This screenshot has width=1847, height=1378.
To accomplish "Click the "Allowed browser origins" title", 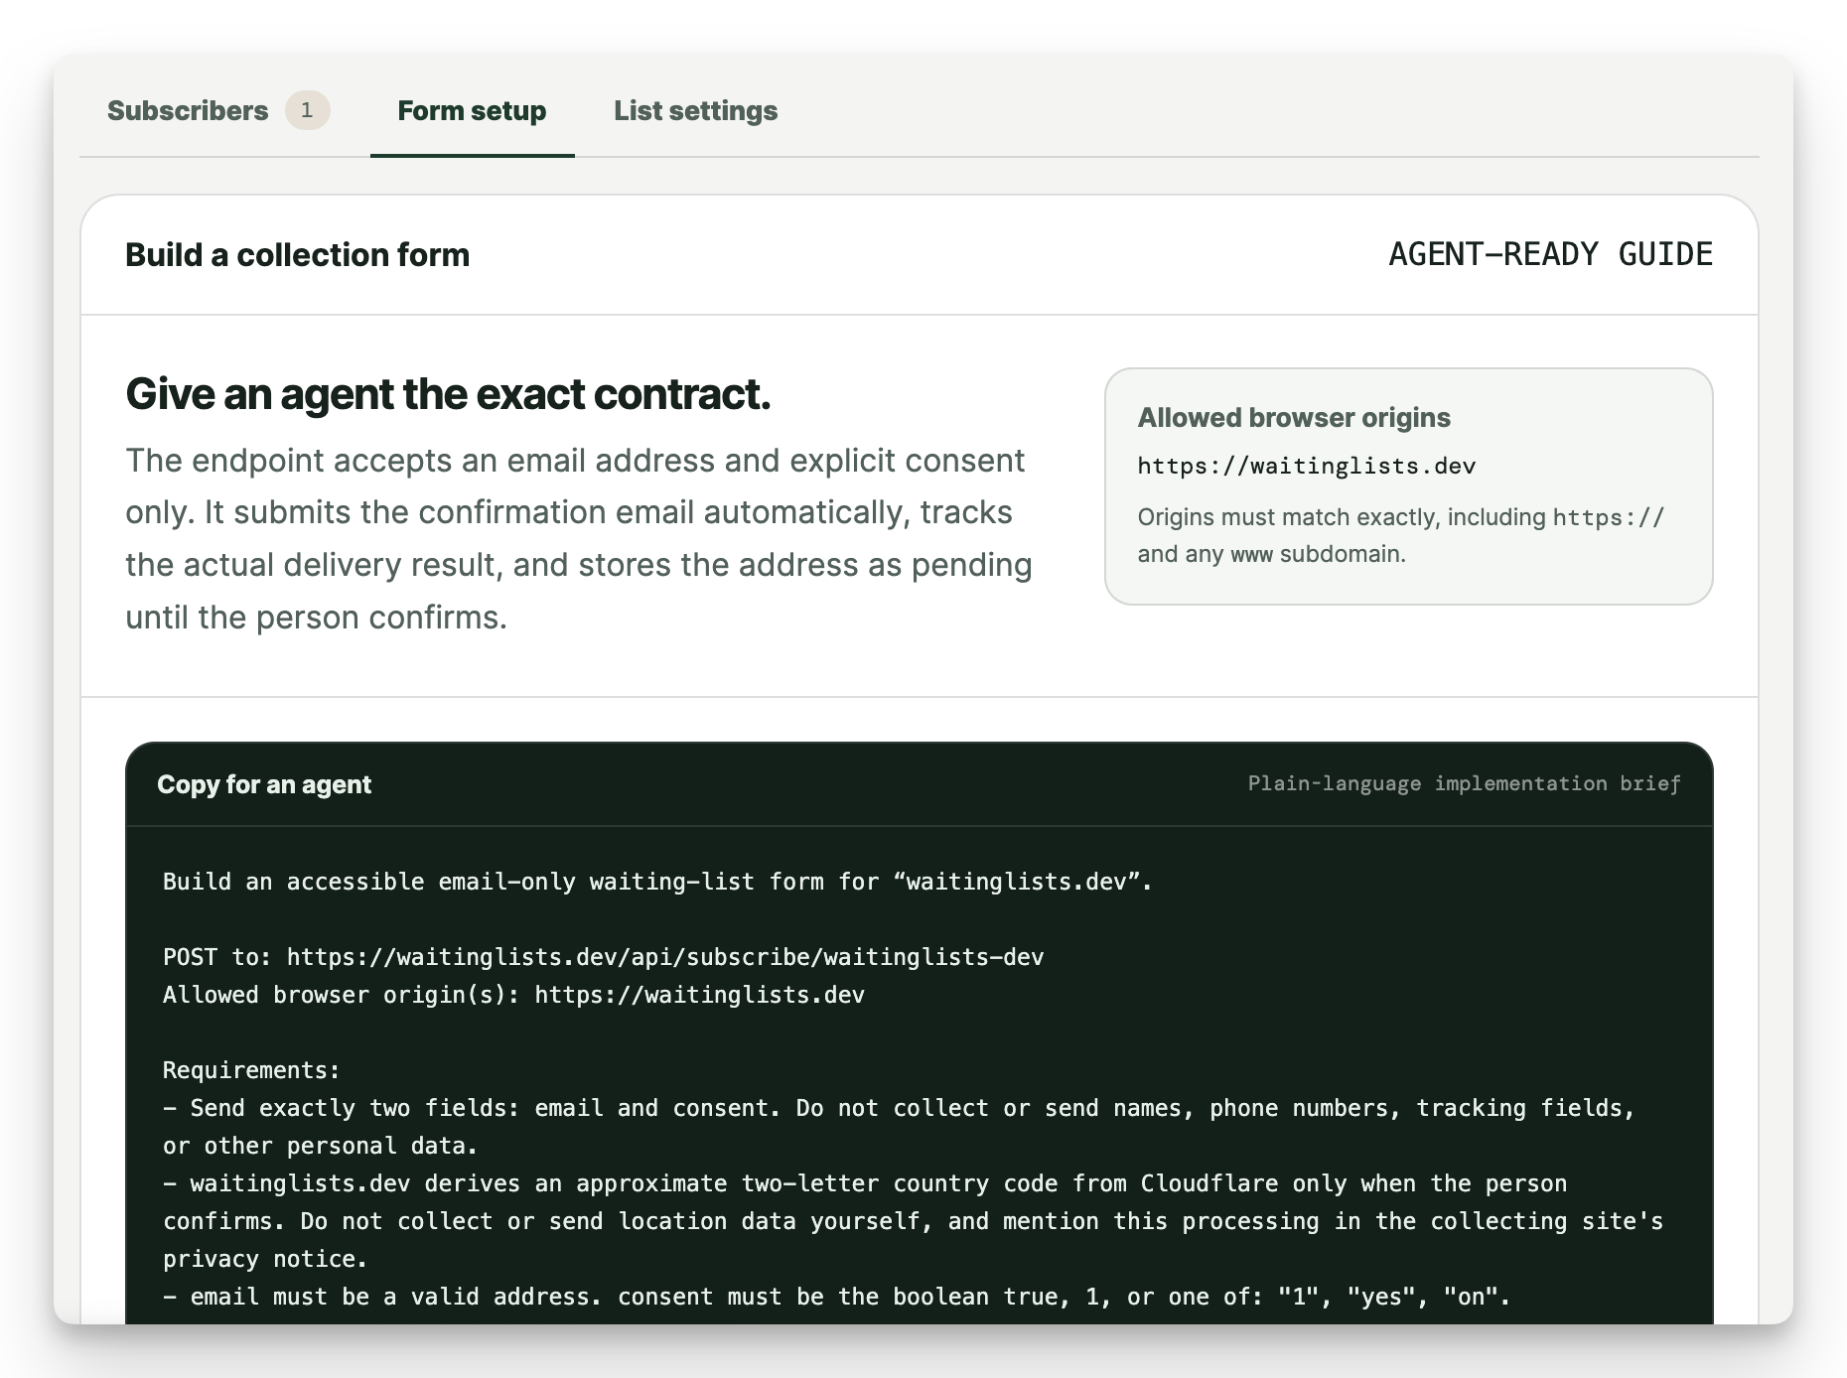I will [x=1294, y=418].
